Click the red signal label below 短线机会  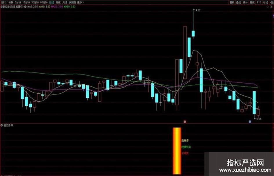(185, 153)
